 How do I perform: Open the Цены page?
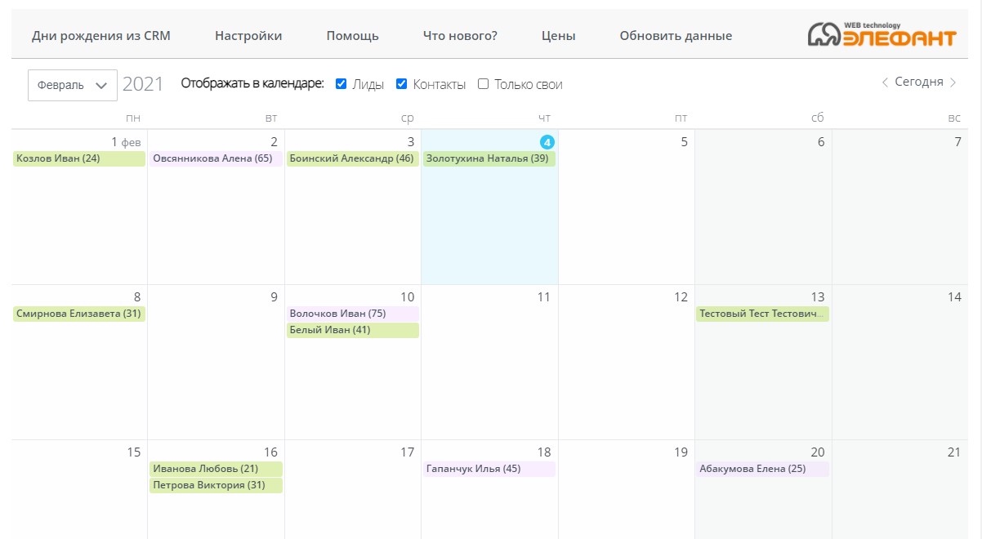(558, 36)
